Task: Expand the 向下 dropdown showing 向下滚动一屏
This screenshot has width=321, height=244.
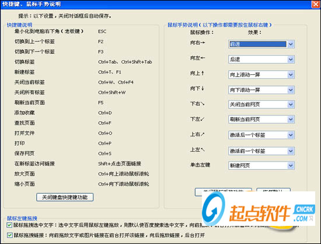Action: [x=261, y=90]
